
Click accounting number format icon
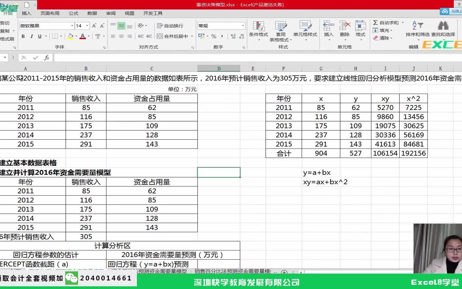click(x=201, y=36)
